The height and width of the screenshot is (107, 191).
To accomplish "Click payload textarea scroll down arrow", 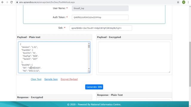I will click(89, 69).
